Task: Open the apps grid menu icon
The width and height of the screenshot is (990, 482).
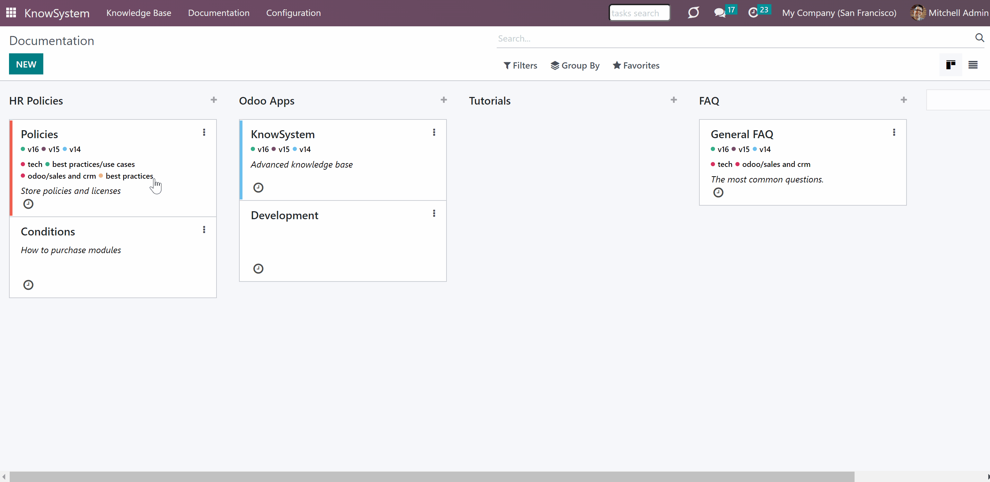Action: [x=11, y=13]
